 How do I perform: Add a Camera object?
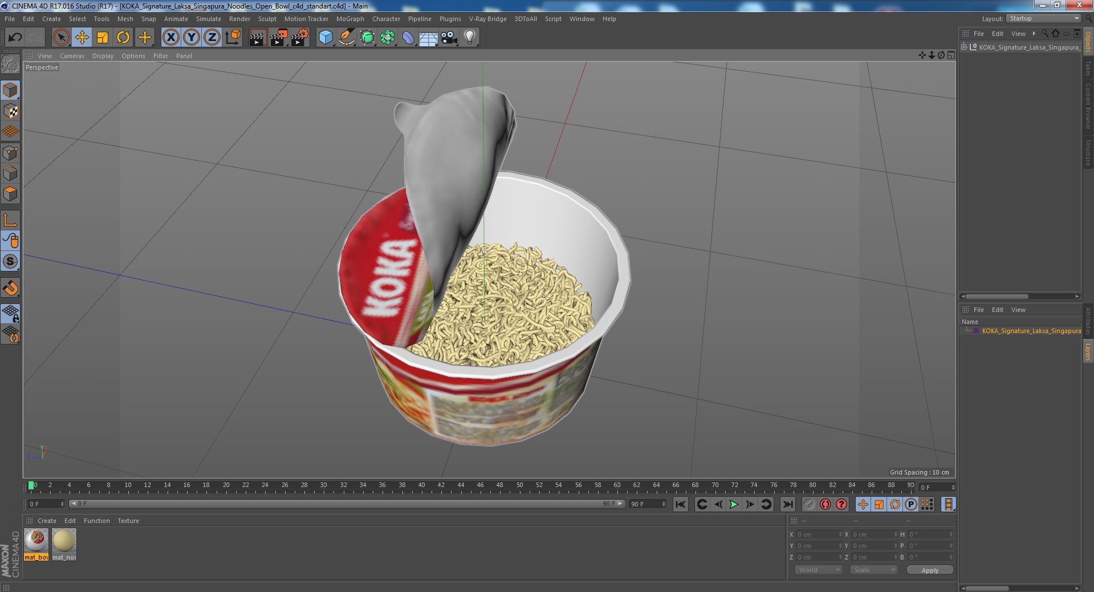click(449, 38)
